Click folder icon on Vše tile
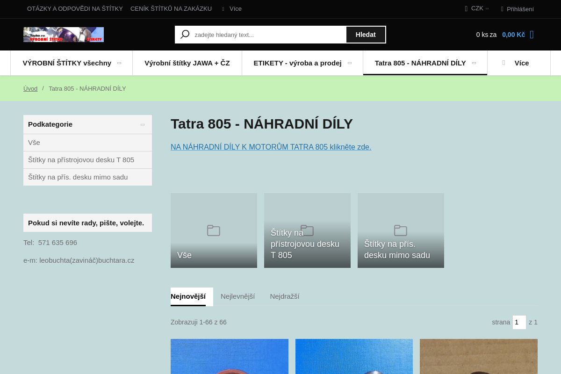Viewport: 561px width, 374px height. pyautogui.click(x=214, y=230)
